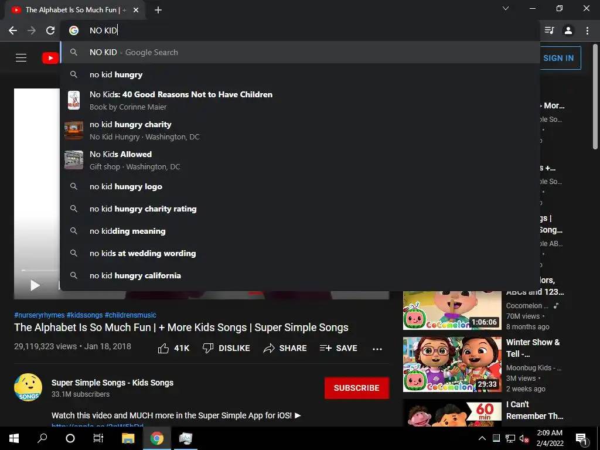The width and height of the screenshot is (600, 450).
Task: Open the Cocomelon 29:33 video thumbnail
Action: 452,364
